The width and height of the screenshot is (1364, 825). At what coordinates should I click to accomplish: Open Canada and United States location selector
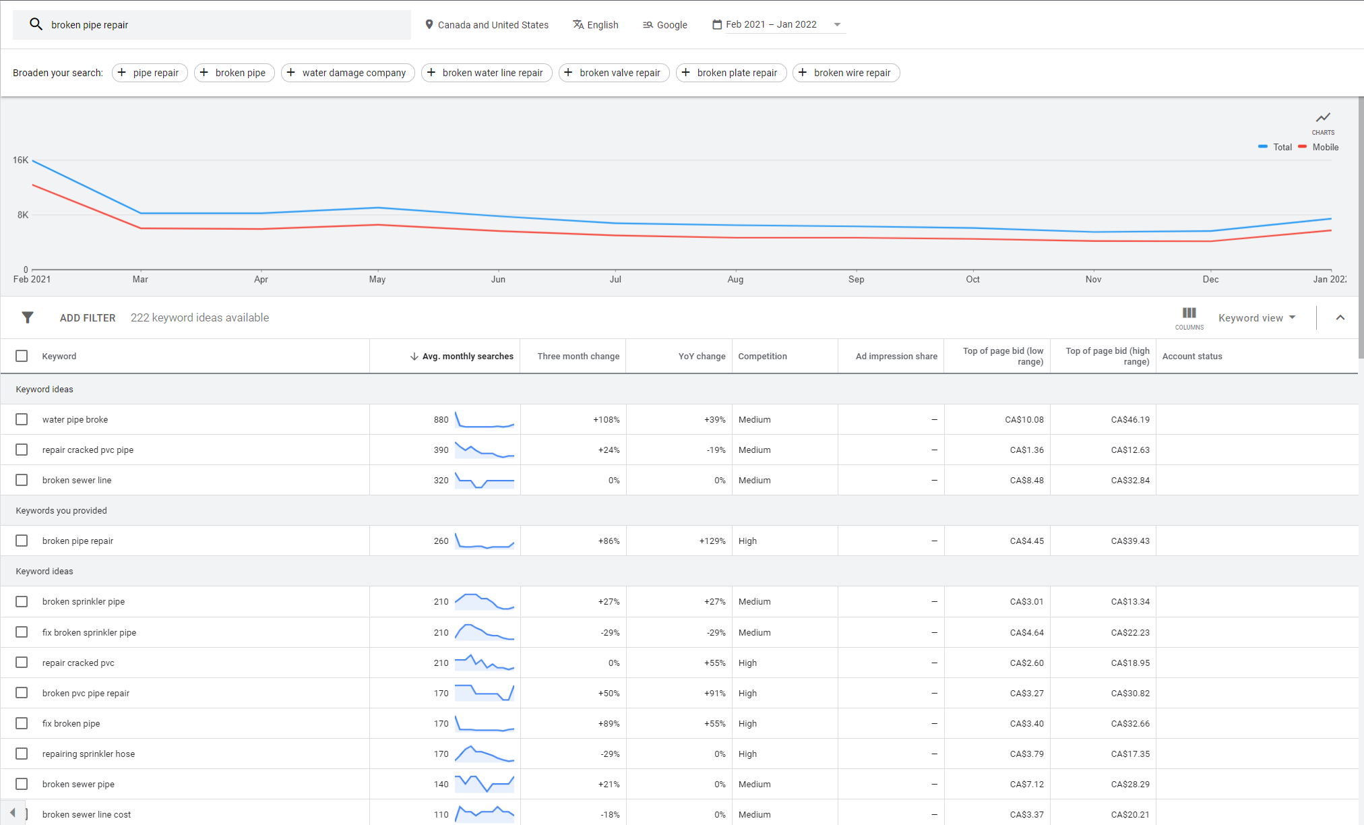click(487, 24)
